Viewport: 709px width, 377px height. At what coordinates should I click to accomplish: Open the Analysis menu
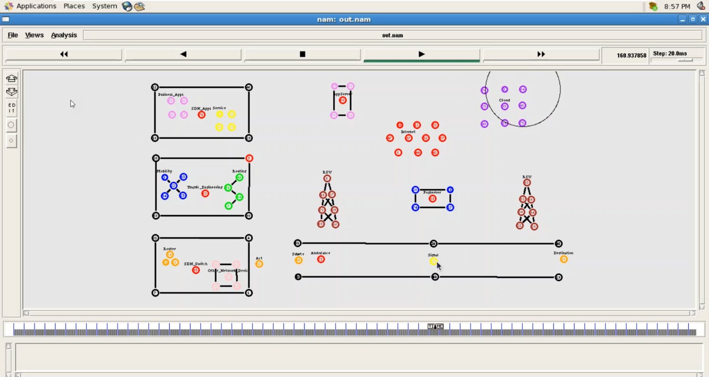coord(64,35)
